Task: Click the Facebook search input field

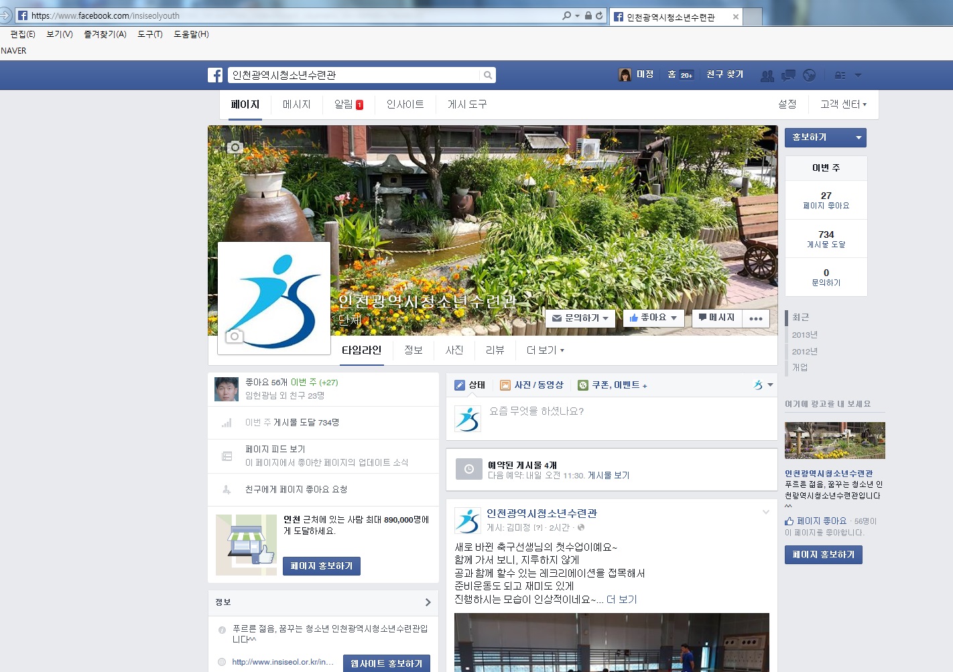Action: (354, 75)
